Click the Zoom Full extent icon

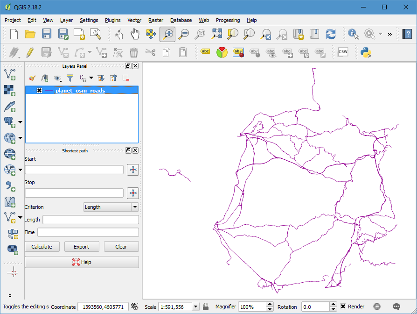pos(217,34)
